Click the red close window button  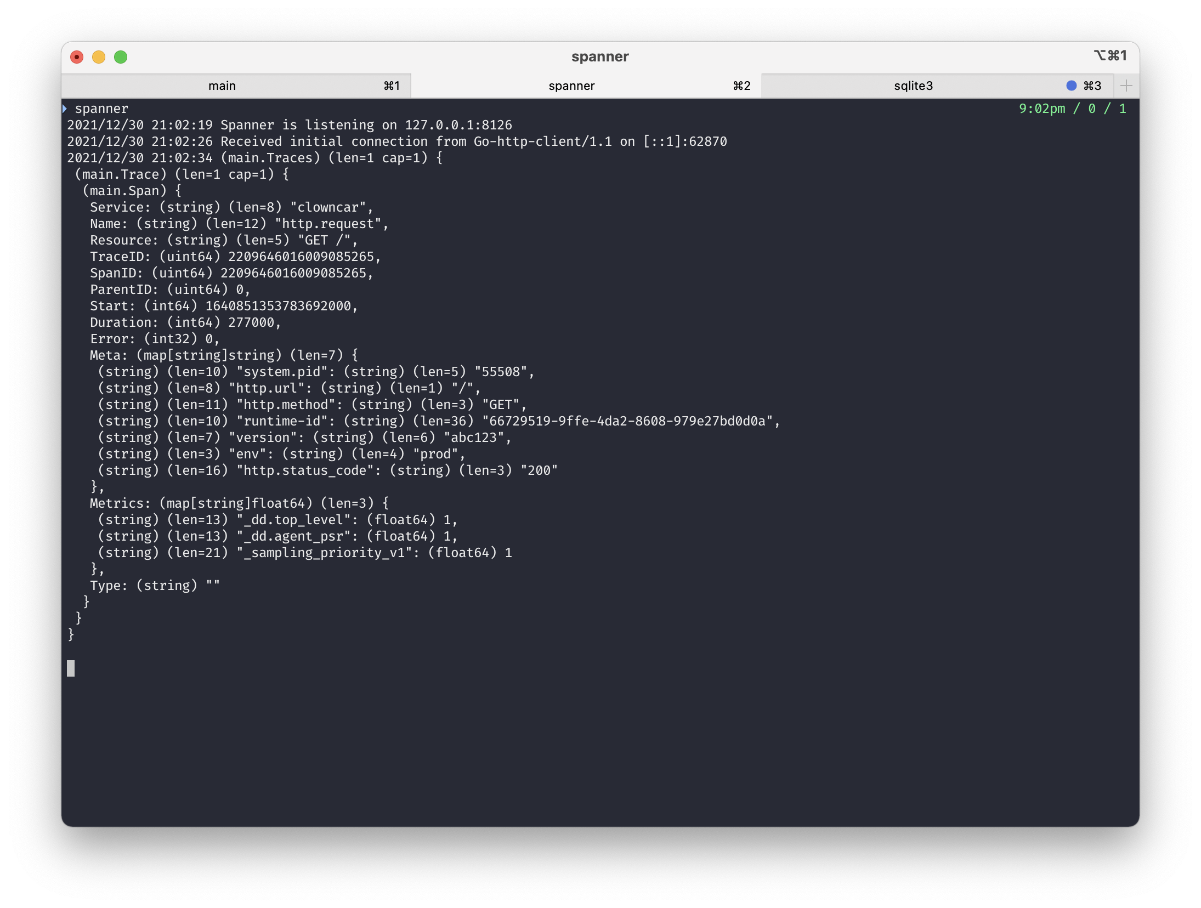click(77, 57)
